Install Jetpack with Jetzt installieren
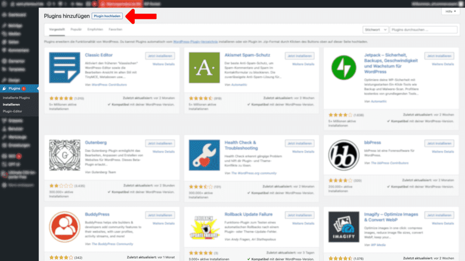465x261 pixels. coord(439,56)
